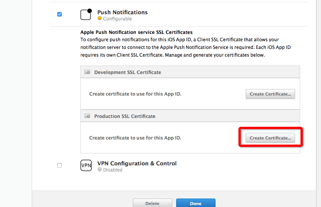The width and height of the screenshot is (321, 207).
Task: Click the Development section's certificate description text
Action: click(x=135, y=94)
